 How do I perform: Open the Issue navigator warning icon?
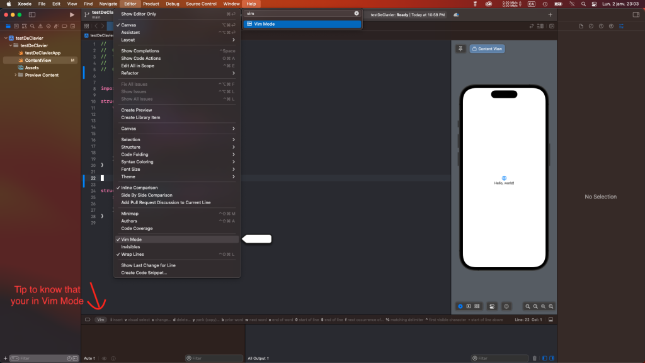pos(40,26)
